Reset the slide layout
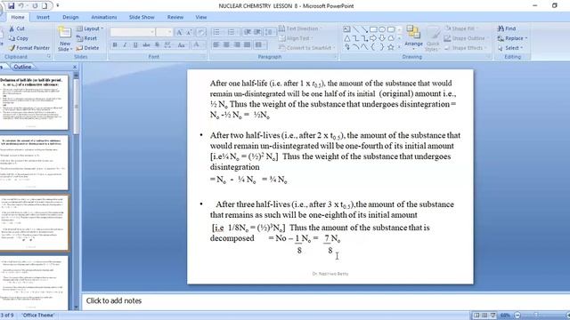This screenshot has width=570, height=320. pyautogui.click(x=86, y=38)
